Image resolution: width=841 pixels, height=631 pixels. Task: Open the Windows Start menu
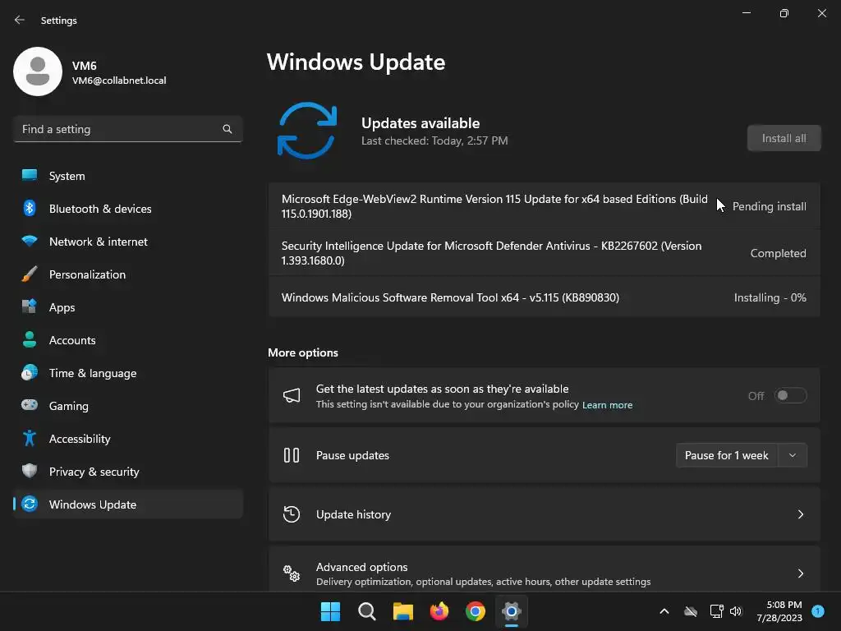click(x=330, y=611)
